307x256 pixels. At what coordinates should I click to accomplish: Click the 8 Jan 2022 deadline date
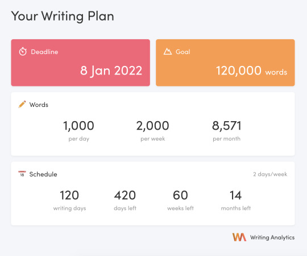111,71
